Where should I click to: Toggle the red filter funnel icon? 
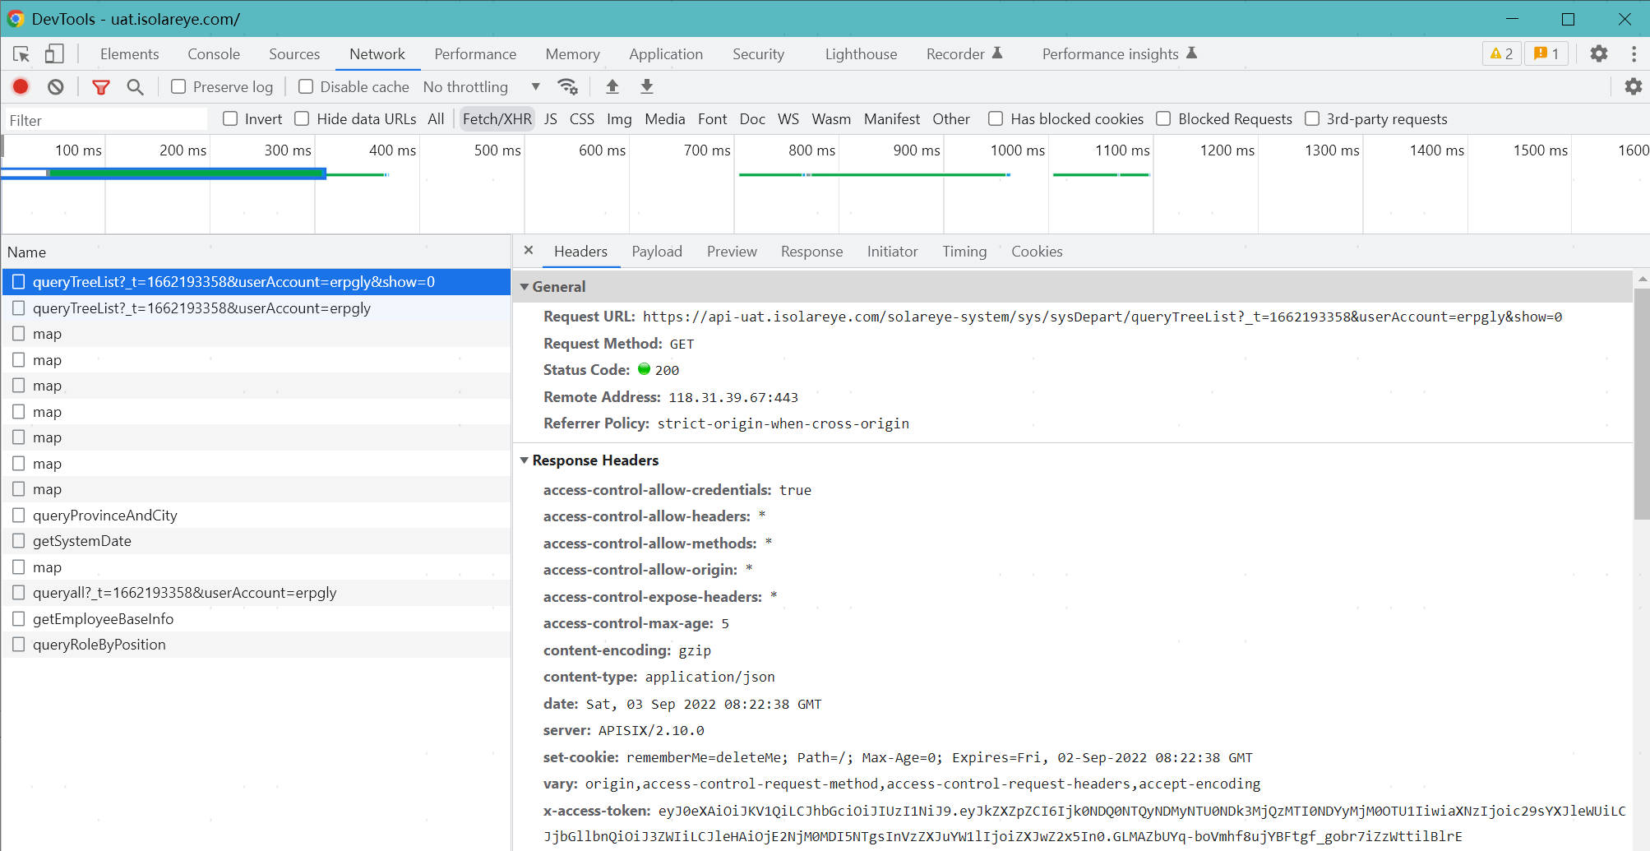click(100, 86)
